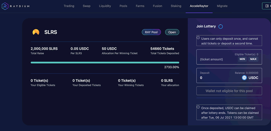Image resolution: width=271 pixels, height=131 pixels.
Task: Open the Farms tab
Action: pyautogui.click(x=140, y=6)
